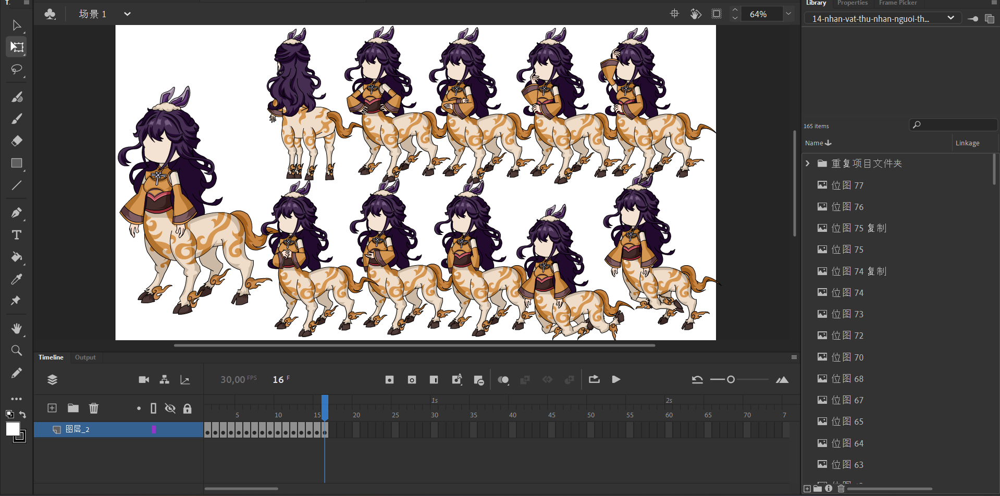
Task: Open the scene selector dropdown
Action: click(x=127, y=14)
